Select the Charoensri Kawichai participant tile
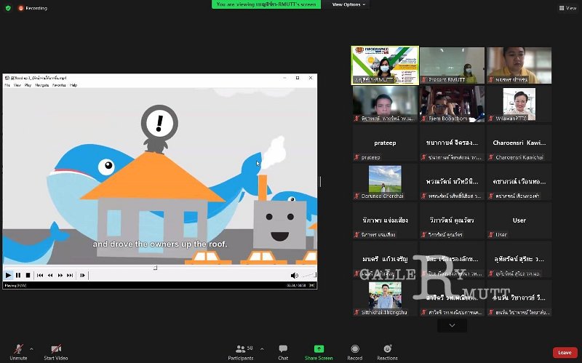 [x=519, y=143]
